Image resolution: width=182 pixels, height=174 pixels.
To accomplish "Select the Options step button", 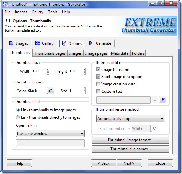I will click(x=71, y=43).
